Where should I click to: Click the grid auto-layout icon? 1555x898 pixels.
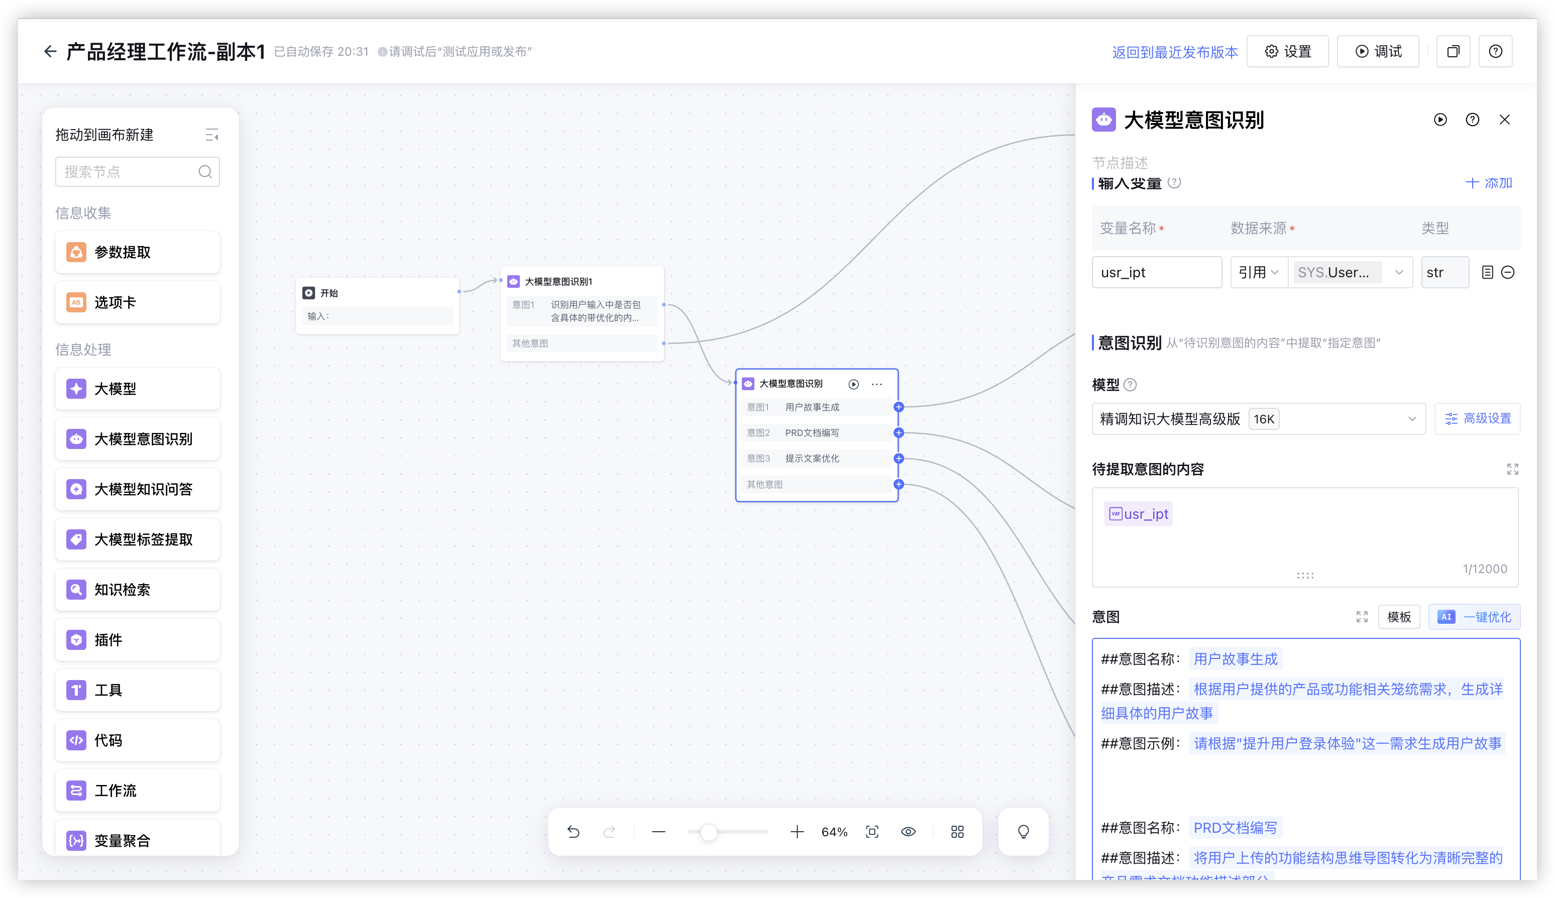[957, 832]
